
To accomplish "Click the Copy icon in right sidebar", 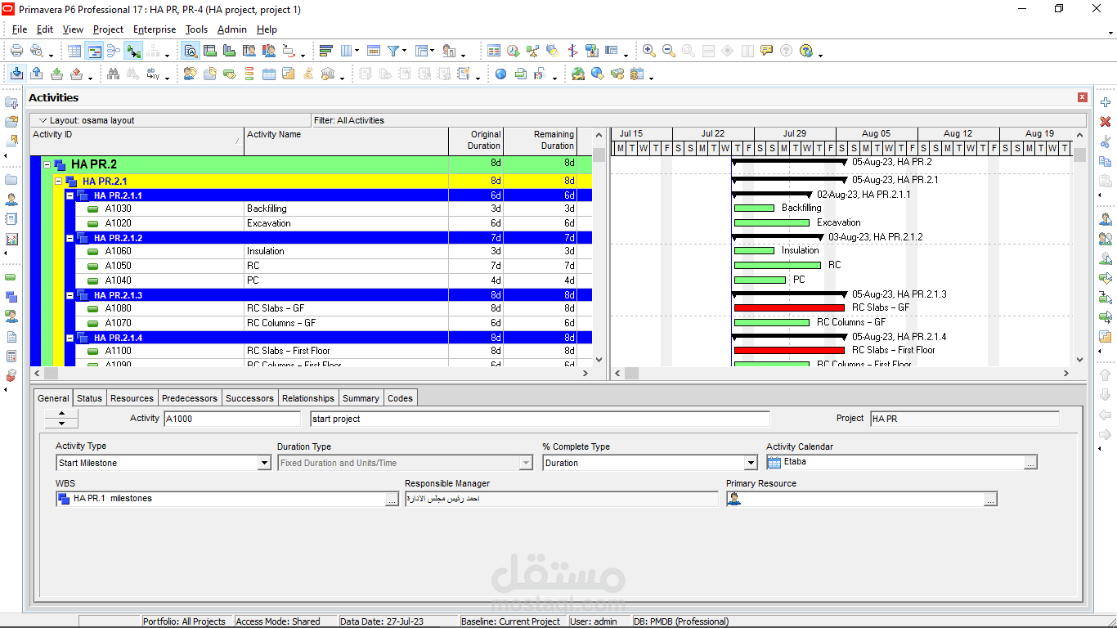I will (1106, 161).
